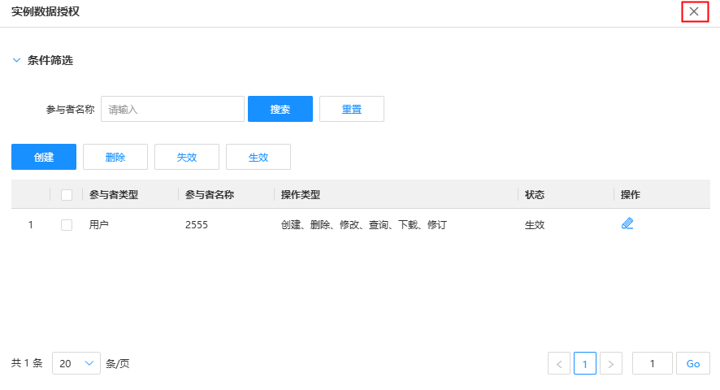Click the 2555 participant name cell
Viewport: 720px width, 390px height.
pos(197,224)
